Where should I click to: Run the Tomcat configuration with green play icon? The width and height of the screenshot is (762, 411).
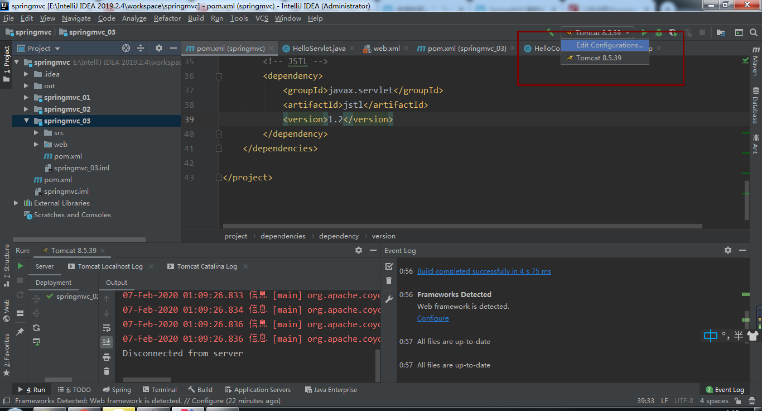point(644,33)
